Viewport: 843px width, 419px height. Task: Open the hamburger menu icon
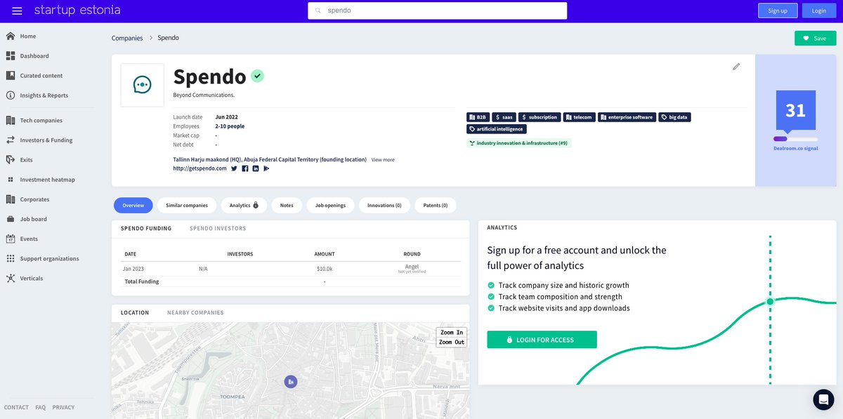tap(18, 11)
